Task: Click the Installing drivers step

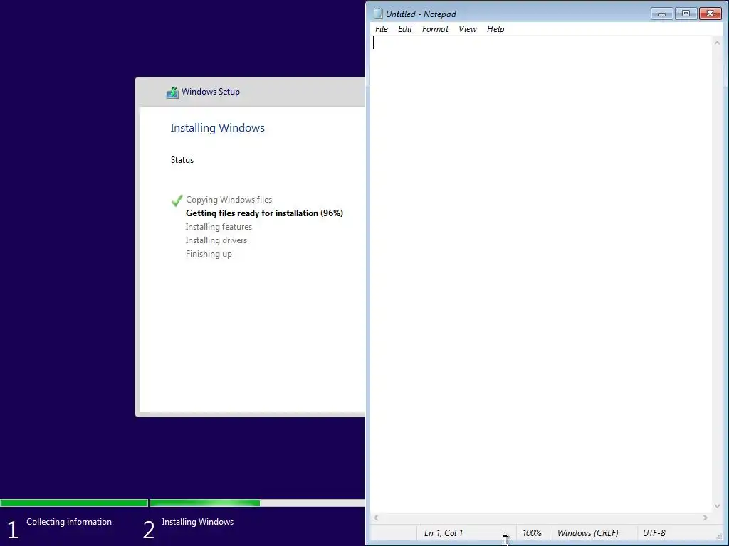Action: 216,240
